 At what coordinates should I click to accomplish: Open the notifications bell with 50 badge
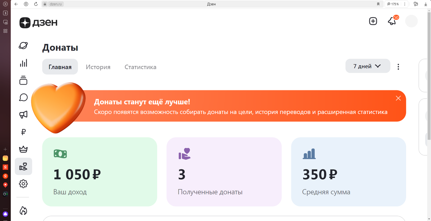(x=391, y=22)
